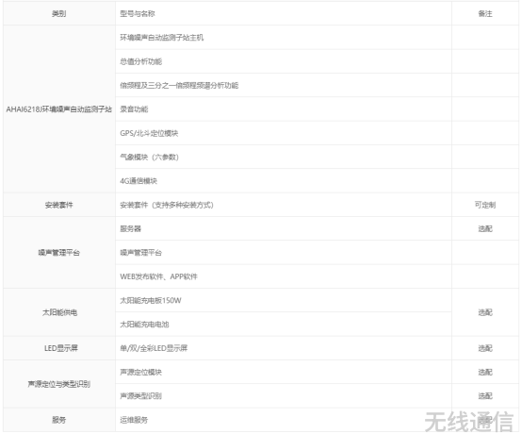Click the 声源定位模块 cell
The height and width of the screenshot is (434, 522).
point(284,372)
